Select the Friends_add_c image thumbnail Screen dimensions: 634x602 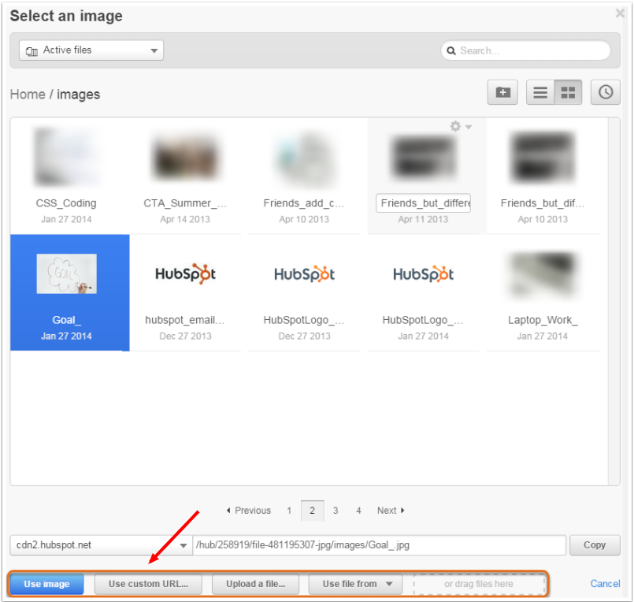pos(305,158)
